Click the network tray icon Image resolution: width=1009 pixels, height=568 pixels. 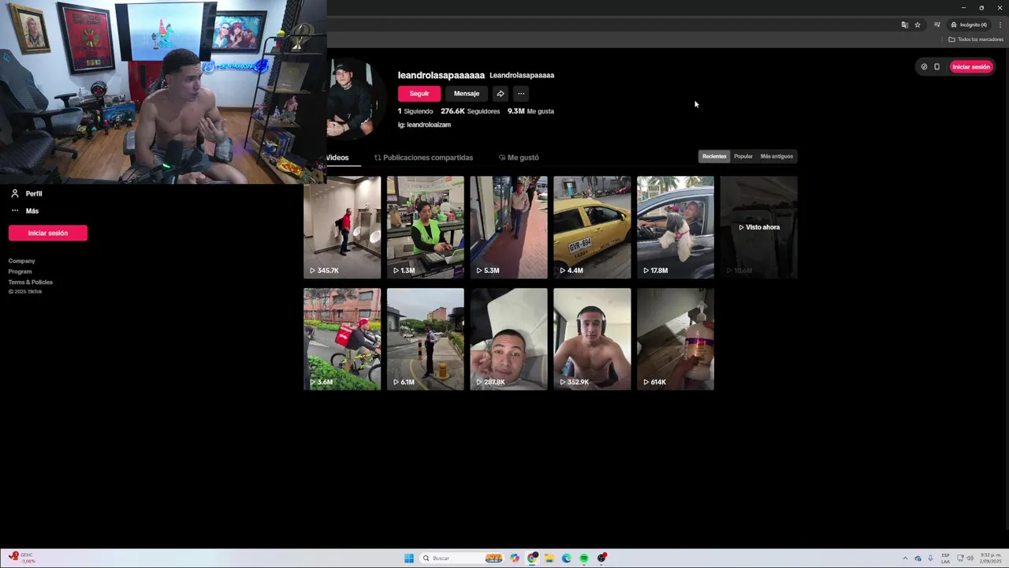pos(959,559)
